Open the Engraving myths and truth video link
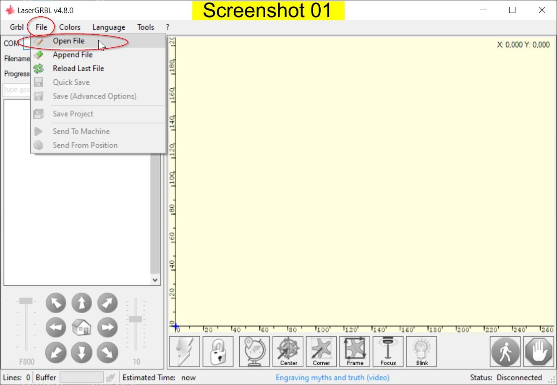This screenshot has width=557, height=385. (x=332, y=377)
